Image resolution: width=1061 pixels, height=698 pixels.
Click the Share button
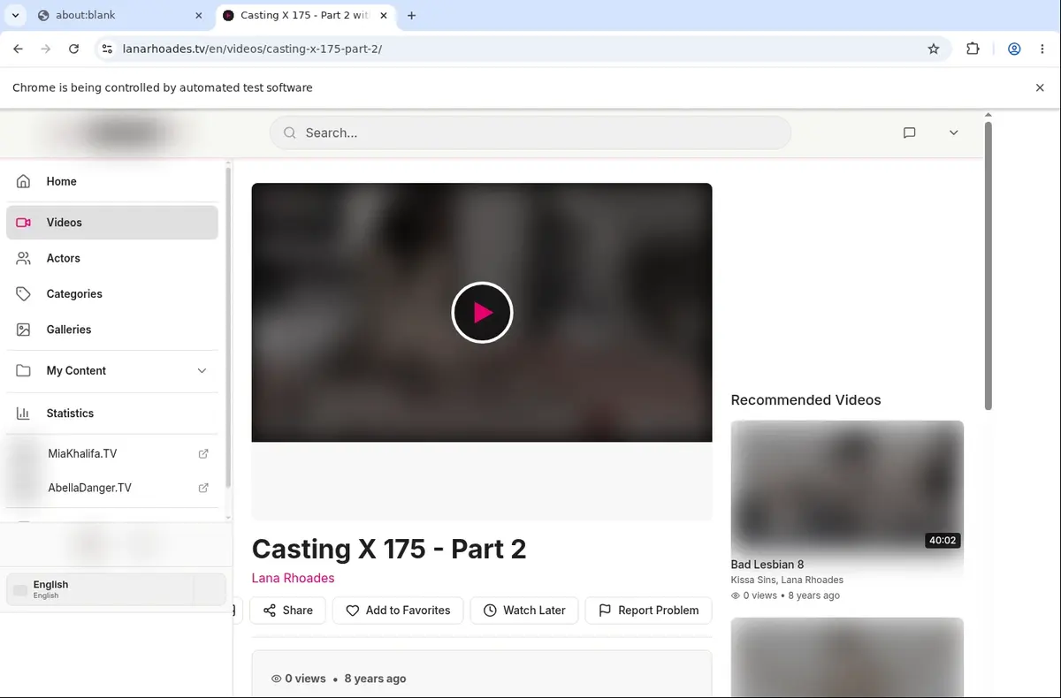pos(287,611)
